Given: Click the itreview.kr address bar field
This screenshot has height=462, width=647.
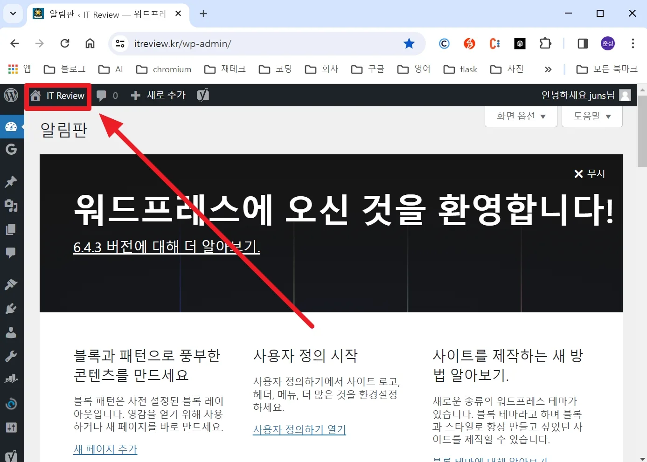Looking at the screenshot, I should [261, 44].
